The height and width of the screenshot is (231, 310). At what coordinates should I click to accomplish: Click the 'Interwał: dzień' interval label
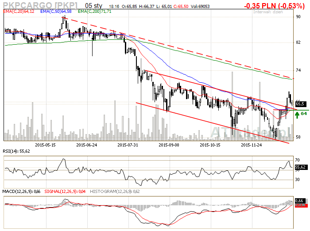tap(268, 12)
